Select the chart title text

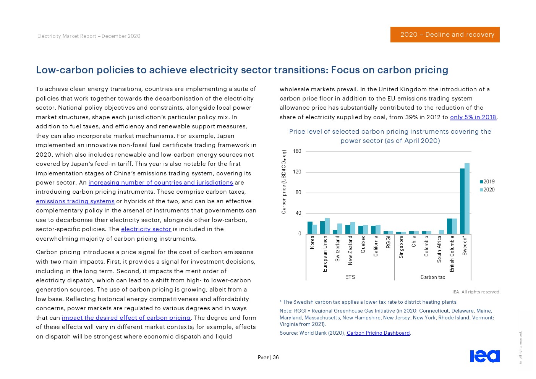pyautogui.click(x=390, y=136)
